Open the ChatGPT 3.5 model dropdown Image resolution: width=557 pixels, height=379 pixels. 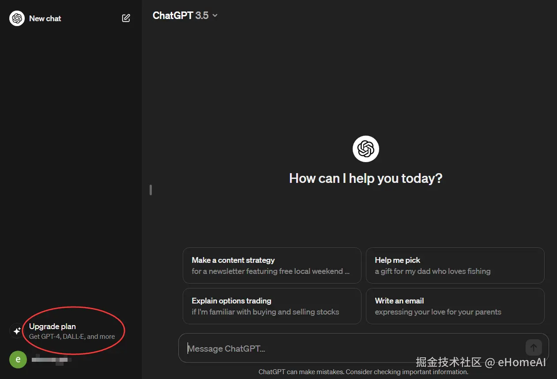click(185, 15)
